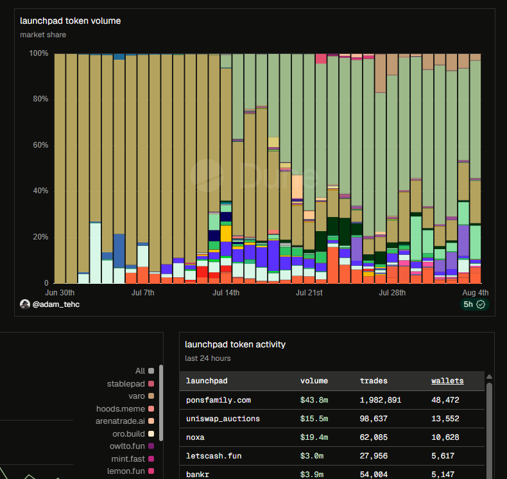
Task: Click the table scrollbar up arrow
Action: tap(489, 377)
